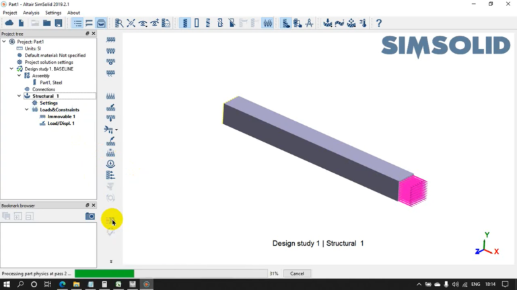Image resolution: width=517 pixels, height=290 pixels.
Task: Close the Project tree panel
Action: (x=94, y=34)
